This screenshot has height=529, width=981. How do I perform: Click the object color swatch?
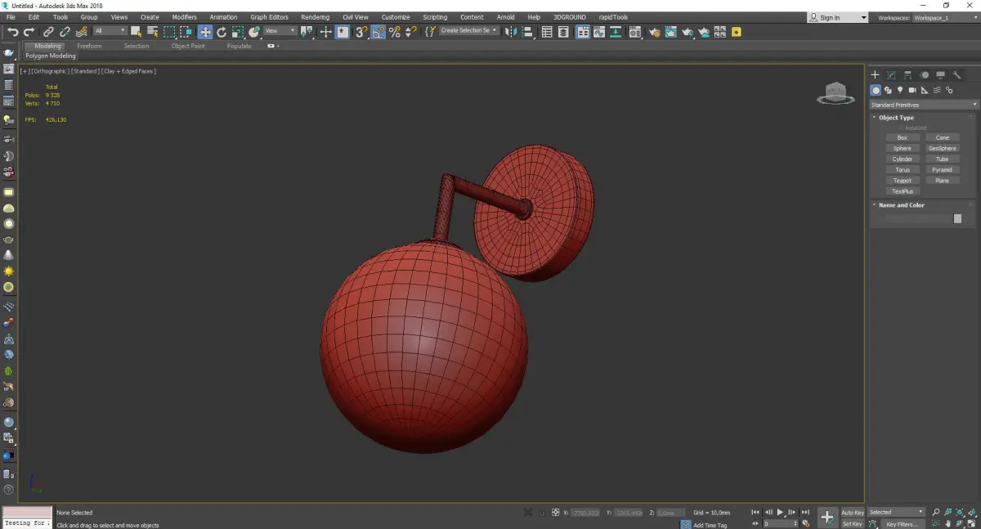(957, 218)
